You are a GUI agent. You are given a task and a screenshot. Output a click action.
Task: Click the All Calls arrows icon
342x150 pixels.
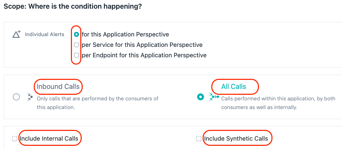214,97
